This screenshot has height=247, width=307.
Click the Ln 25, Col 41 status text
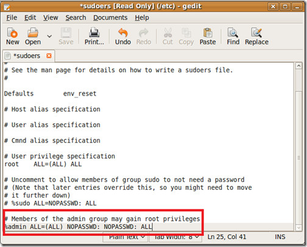227,237
